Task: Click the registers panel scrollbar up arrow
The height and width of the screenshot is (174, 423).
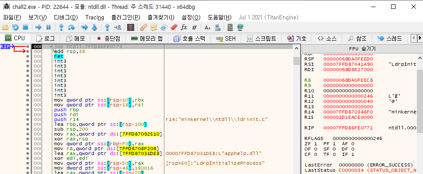Action: (419, 58)
